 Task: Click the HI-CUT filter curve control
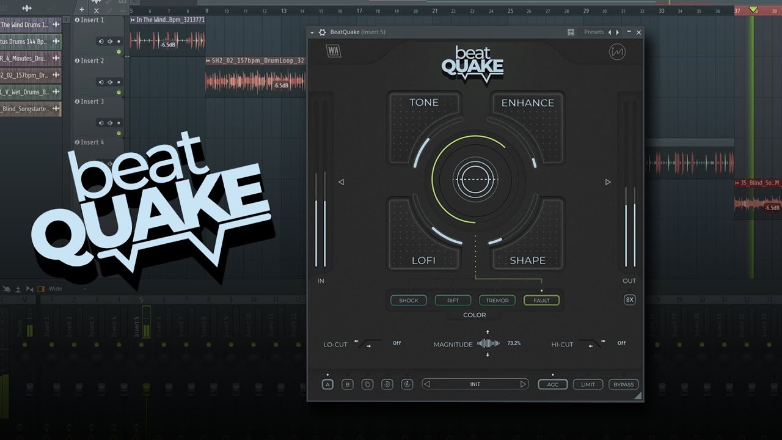click(x=591, y=343)
